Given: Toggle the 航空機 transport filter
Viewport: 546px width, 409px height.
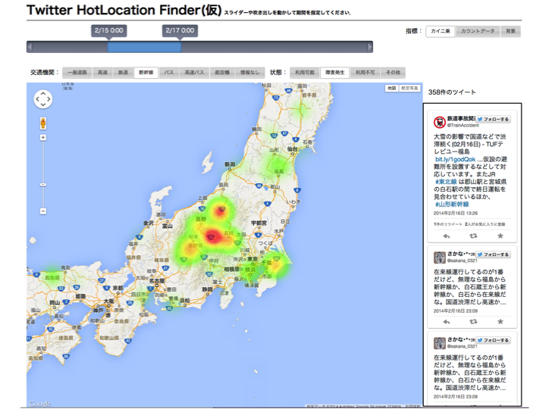Looking at the screenshot, I should coord(222,73).
